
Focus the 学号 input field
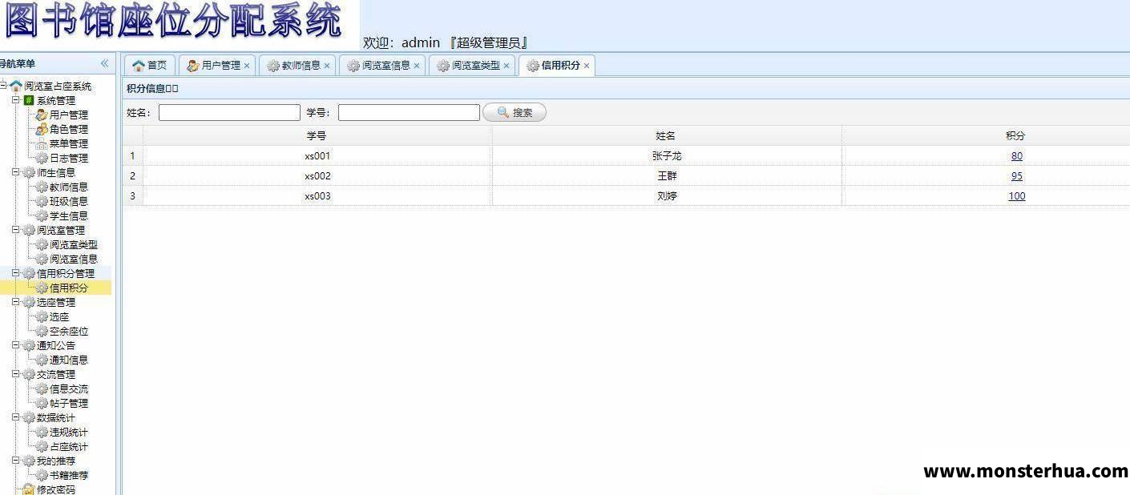point(409,113)
